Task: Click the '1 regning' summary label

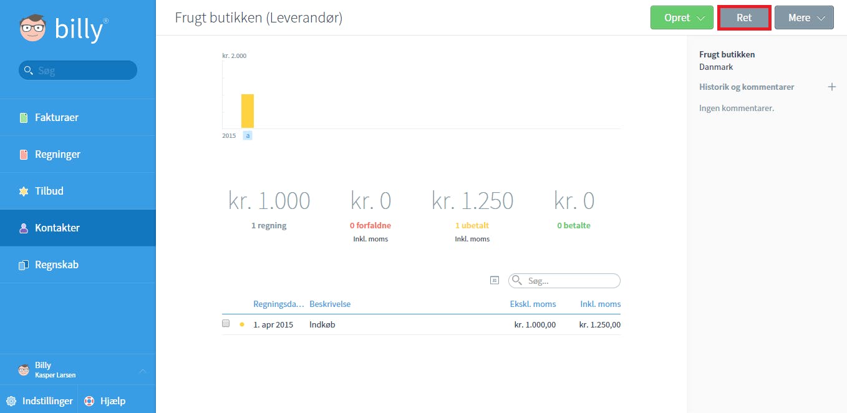Action: pos(269,225)
